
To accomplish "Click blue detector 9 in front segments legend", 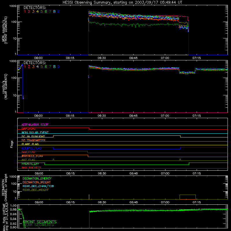I will [59, 12].
